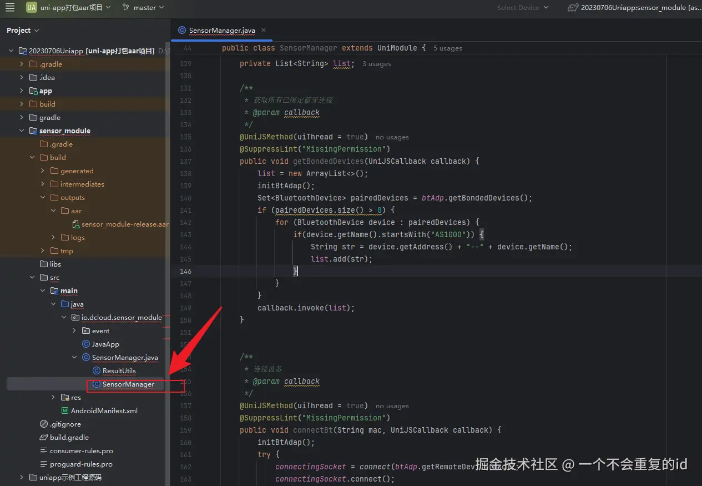Open the .gitignore file

click(x=65, y=424)
